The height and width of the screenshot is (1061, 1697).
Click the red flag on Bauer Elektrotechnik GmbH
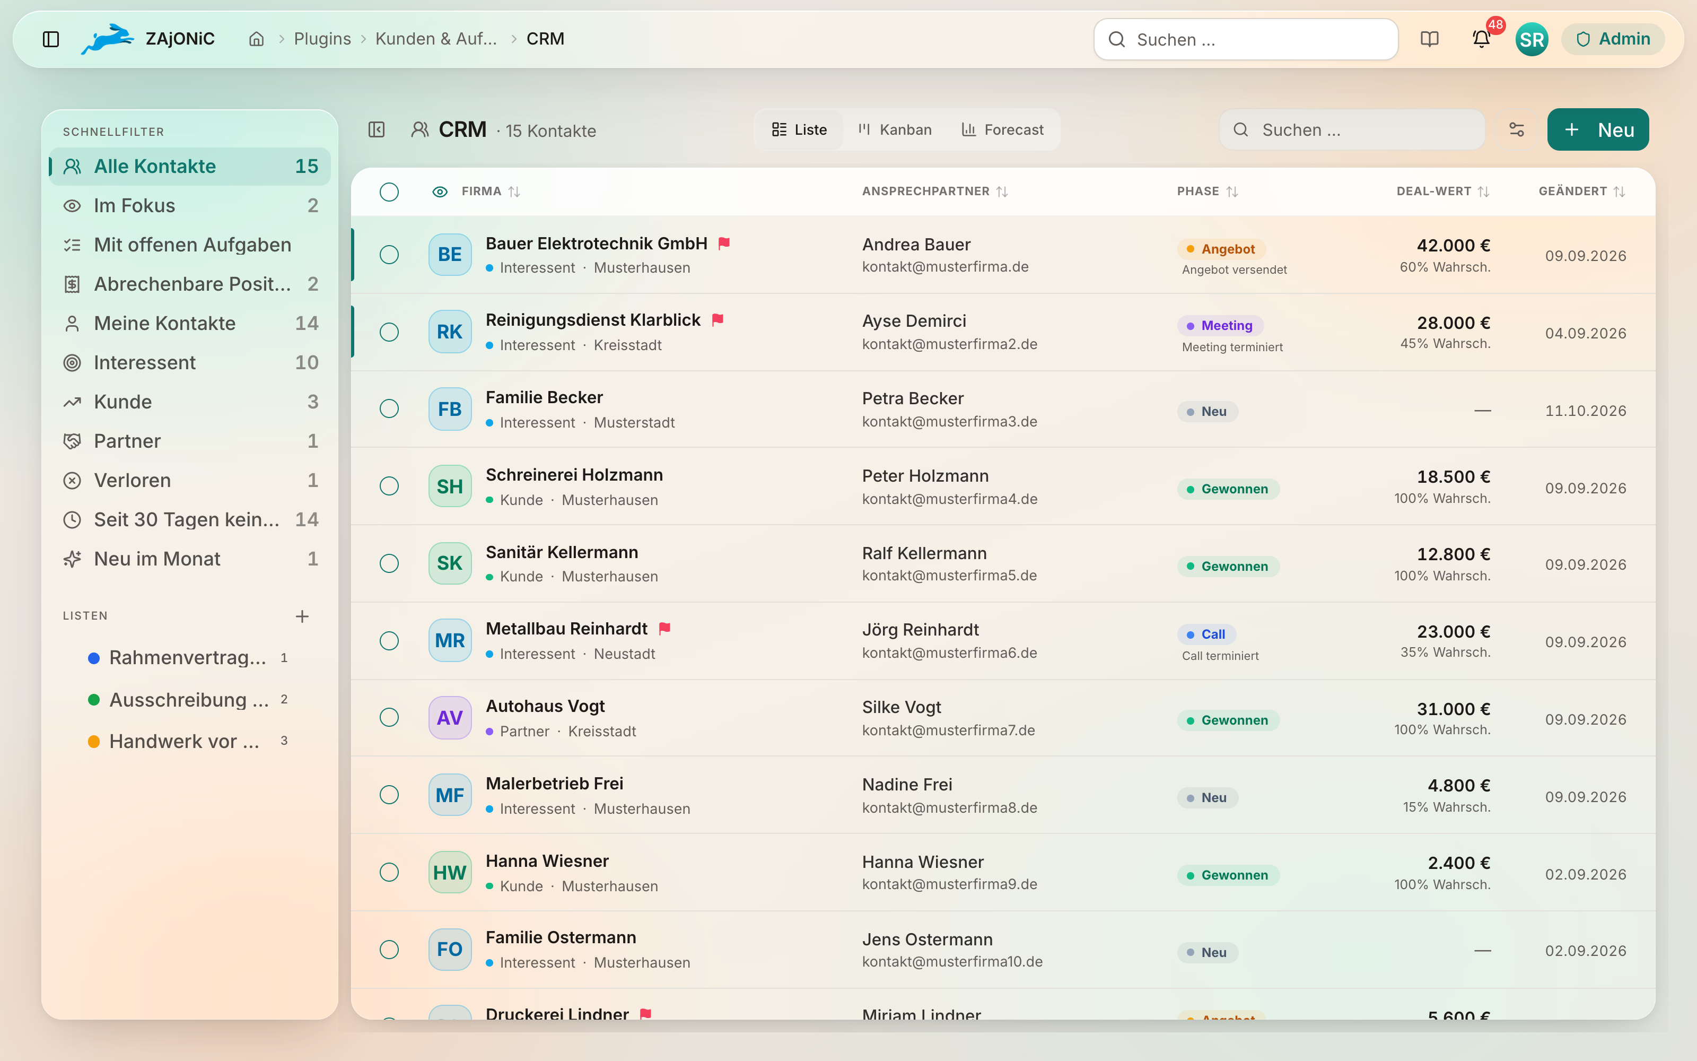pos(724,243)
